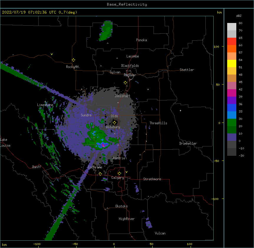Select the blue 36 dBZ color swatch

tap(232, 108)
